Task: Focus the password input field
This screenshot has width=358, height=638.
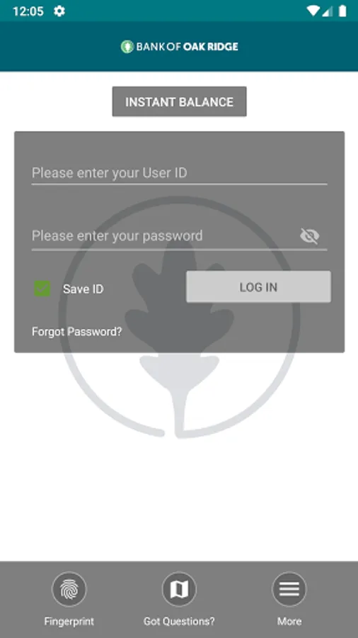Action: (x=164, y=236)
